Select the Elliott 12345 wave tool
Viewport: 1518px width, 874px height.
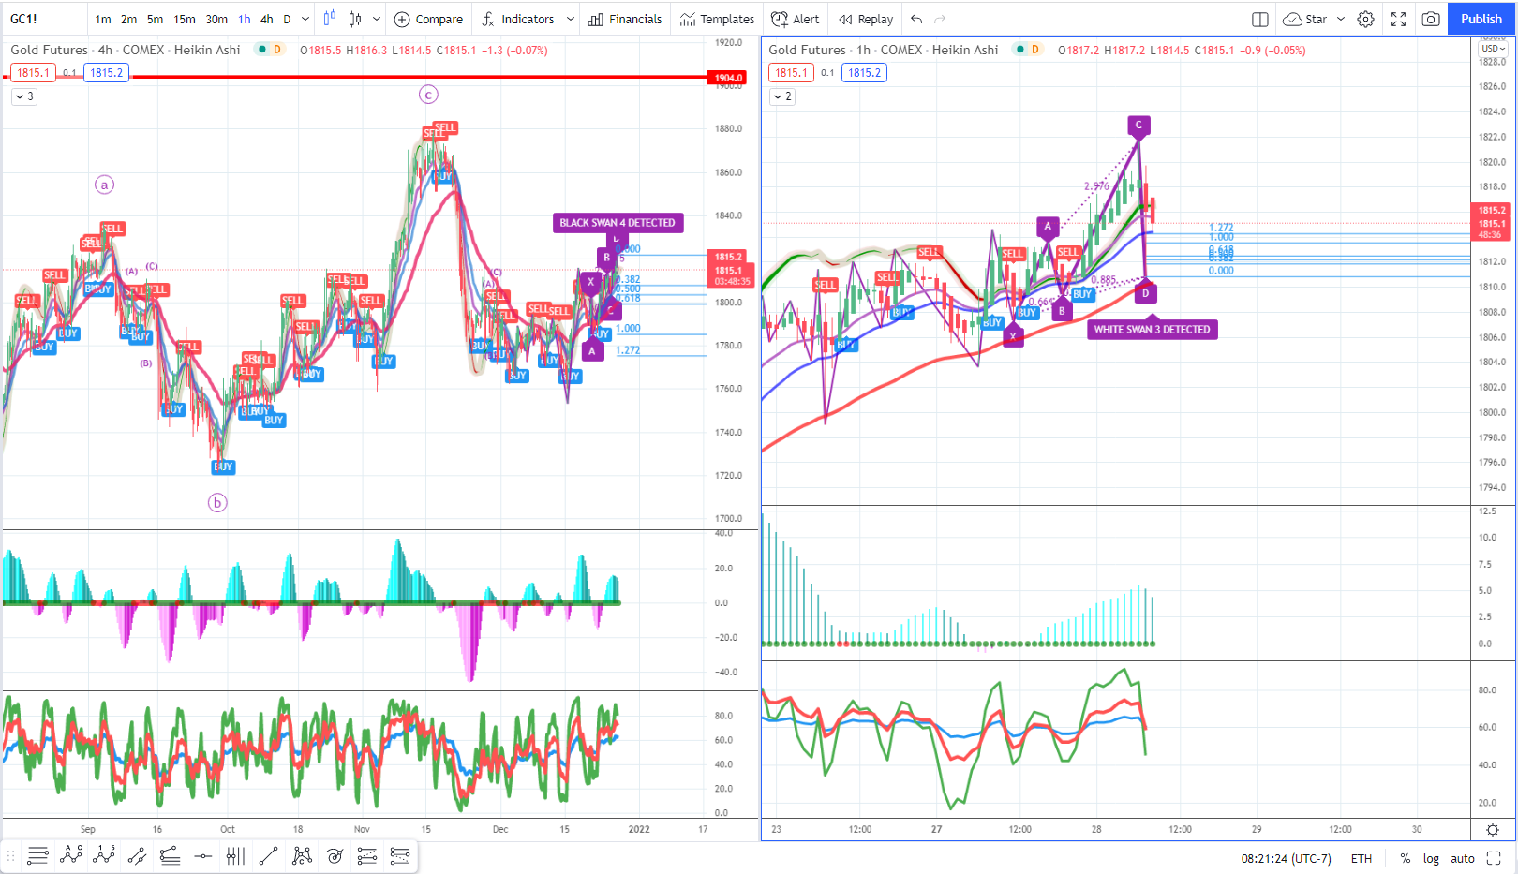pos(104,855)
